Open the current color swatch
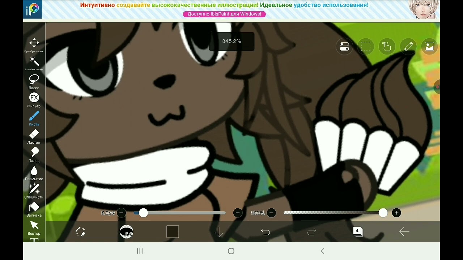The height and width of the screenshot is (260, 463). pos(173,231)
